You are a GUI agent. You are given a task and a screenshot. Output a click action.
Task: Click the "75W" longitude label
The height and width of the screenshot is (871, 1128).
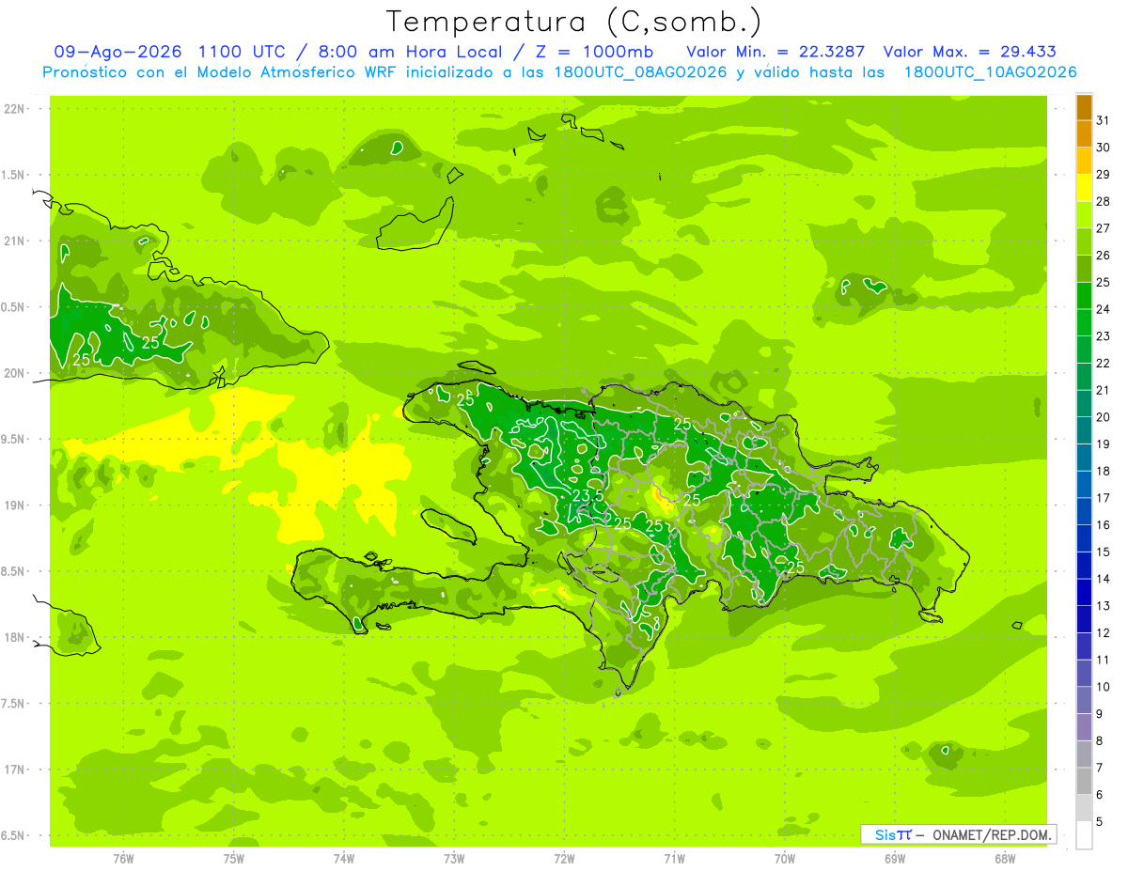(x=234, y=858)
